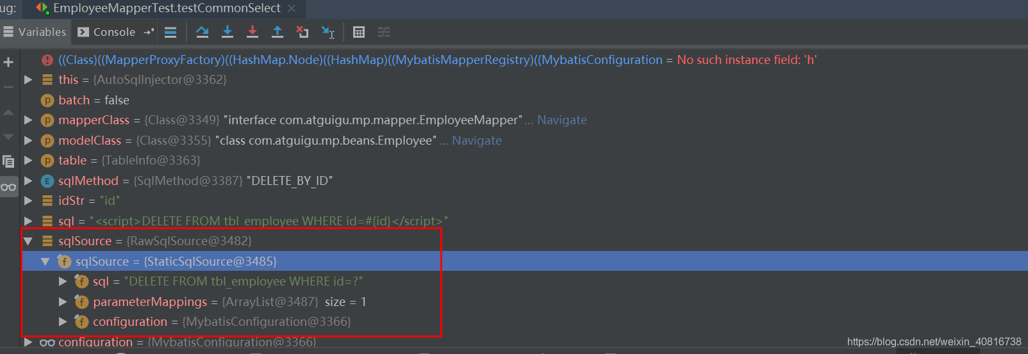This screenshot has height=354, width=1028.
Task: Switch to the Variables tab
Action: pyautogui.click(x=35, y=32)
